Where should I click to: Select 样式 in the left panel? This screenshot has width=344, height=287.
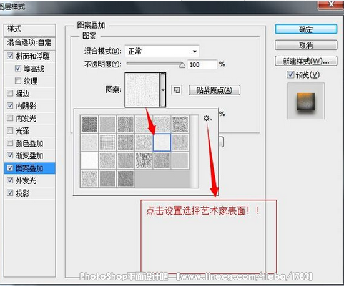29,29
